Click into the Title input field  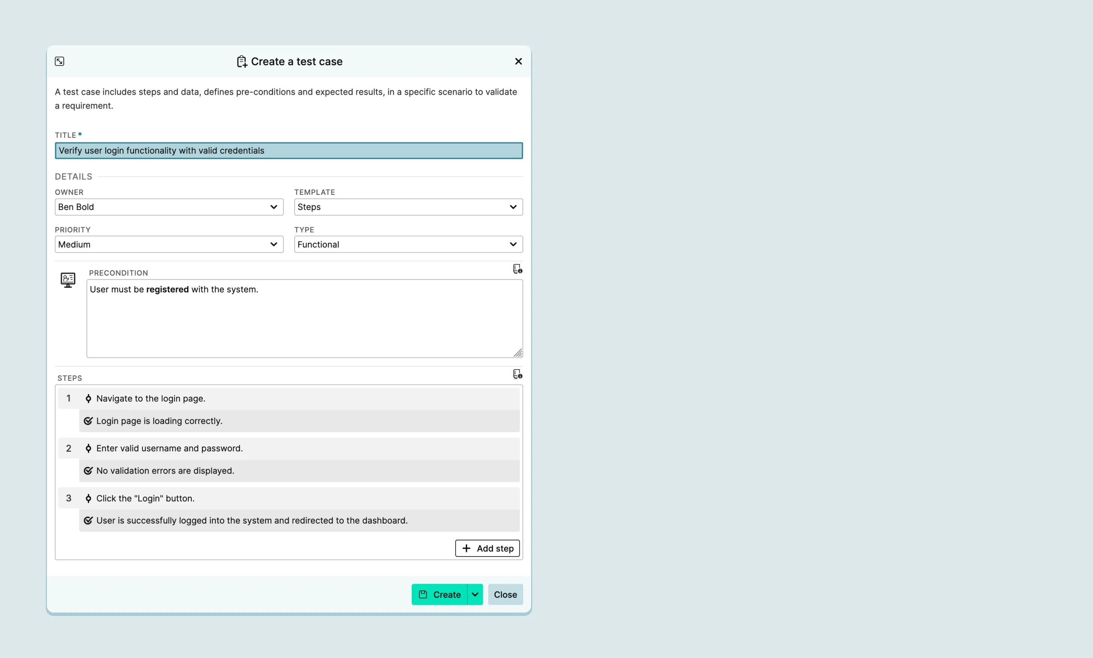[x=288, y=151]
